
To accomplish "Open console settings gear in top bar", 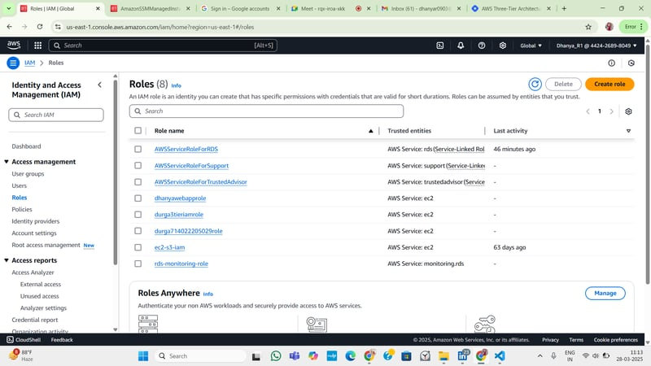I will coord(502,46).
